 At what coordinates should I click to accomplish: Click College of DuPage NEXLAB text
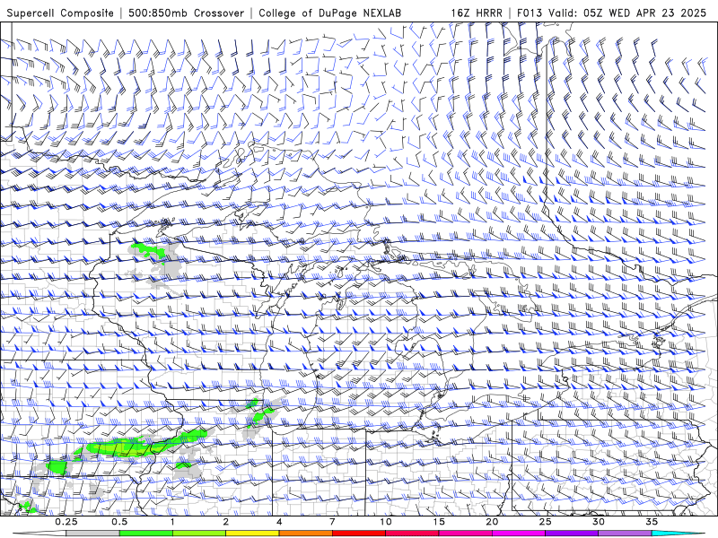tap(329, 13)
